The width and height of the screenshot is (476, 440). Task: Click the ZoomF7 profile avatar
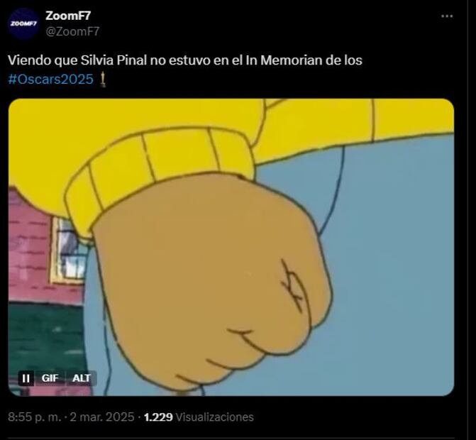pyautogui.click(x=23, y=23)
